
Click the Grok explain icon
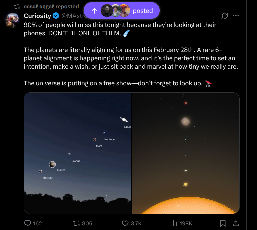click(x=225, y=16)
